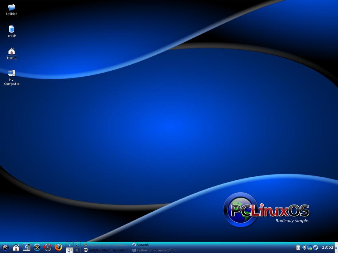
Task: Switch to the system:/media/sda3 taskbar entry
Action: coord(154,250)
